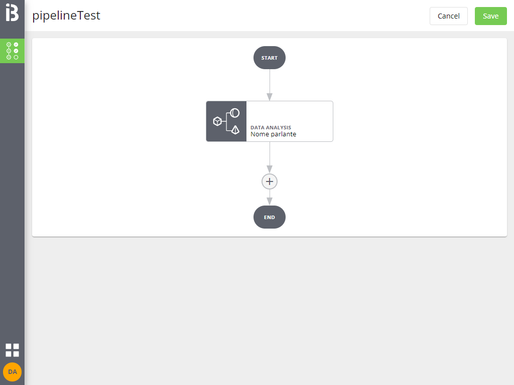Open the apps grid launcher icon
The height and width of the screenshot is (385, 514).
point(12,350)
